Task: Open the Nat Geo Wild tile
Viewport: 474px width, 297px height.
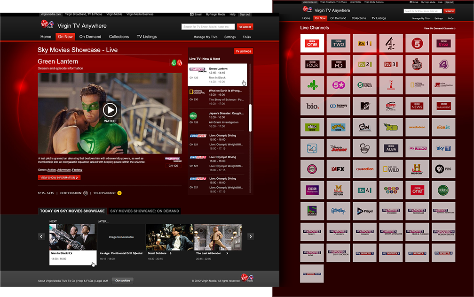Action: coord(391,169)
